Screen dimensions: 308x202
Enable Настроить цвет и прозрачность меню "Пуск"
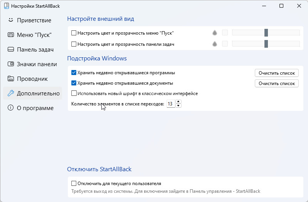74,33
